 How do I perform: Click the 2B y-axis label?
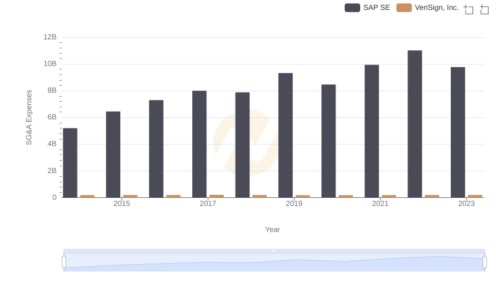52,171
